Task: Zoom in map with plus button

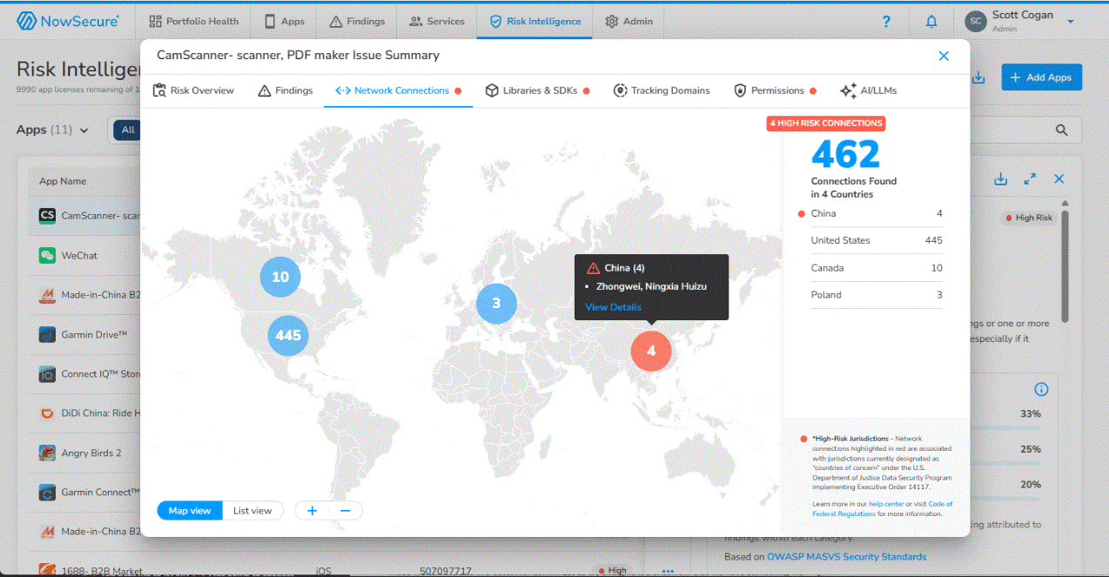Action: pyautogui.click(x=313, y=511)
